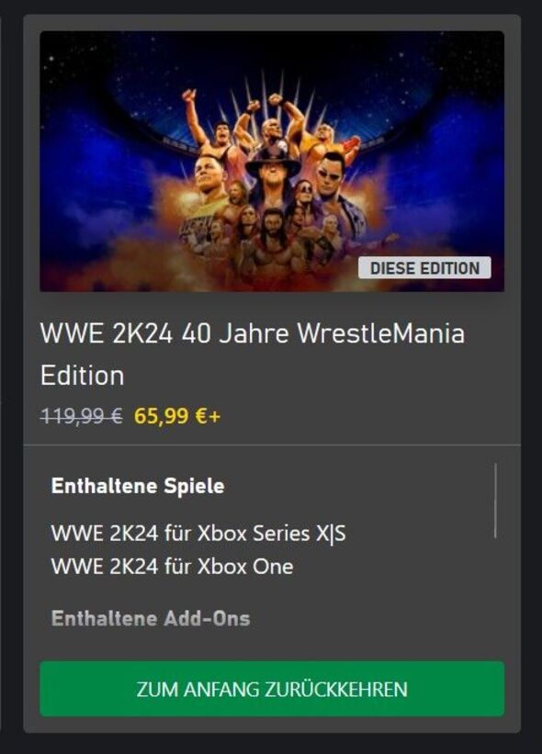542x754 pixels.
Task: Click the crossed-out 119,99 € price
Action: coord(81,416)
